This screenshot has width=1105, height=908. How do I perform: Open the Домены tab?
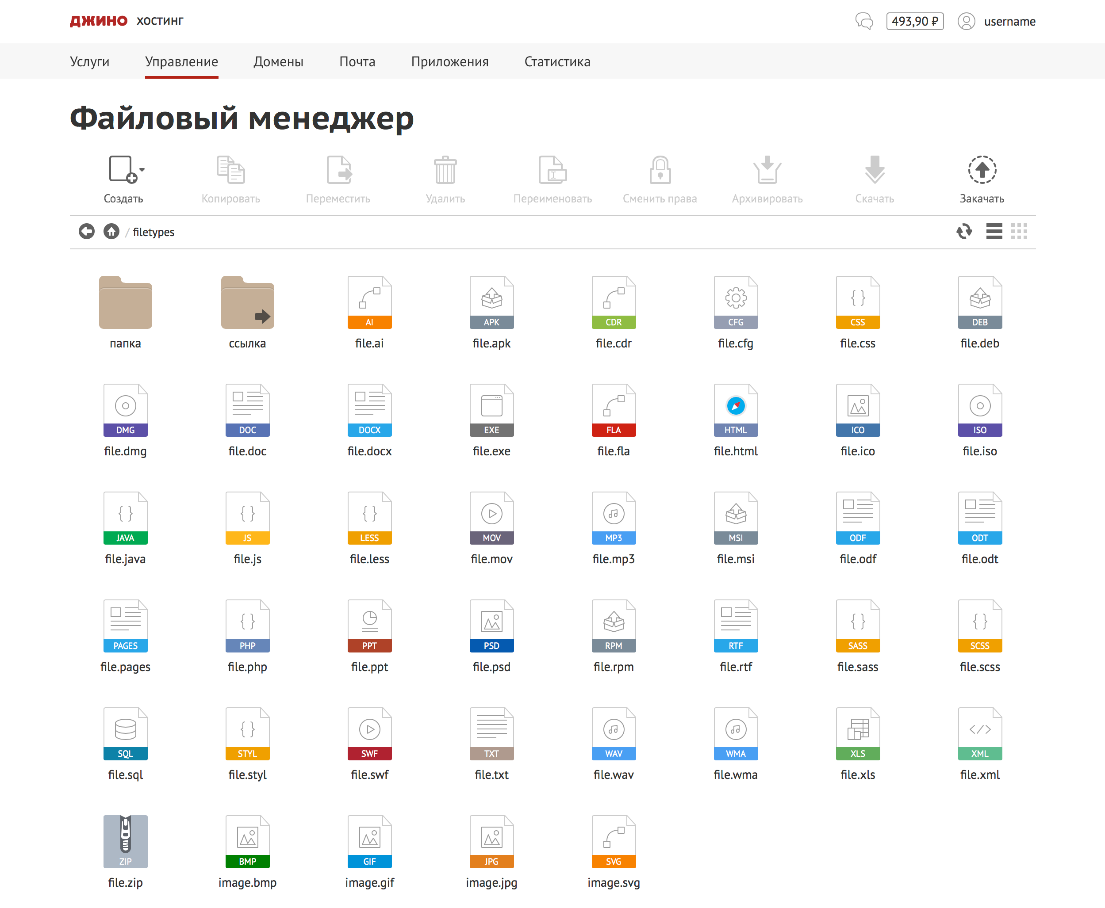tap(279, 62)
